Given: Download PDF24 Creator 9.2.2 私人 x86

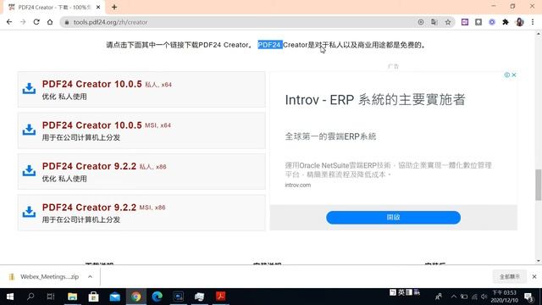Looking at the screenshot, I should tap(141, 171).
